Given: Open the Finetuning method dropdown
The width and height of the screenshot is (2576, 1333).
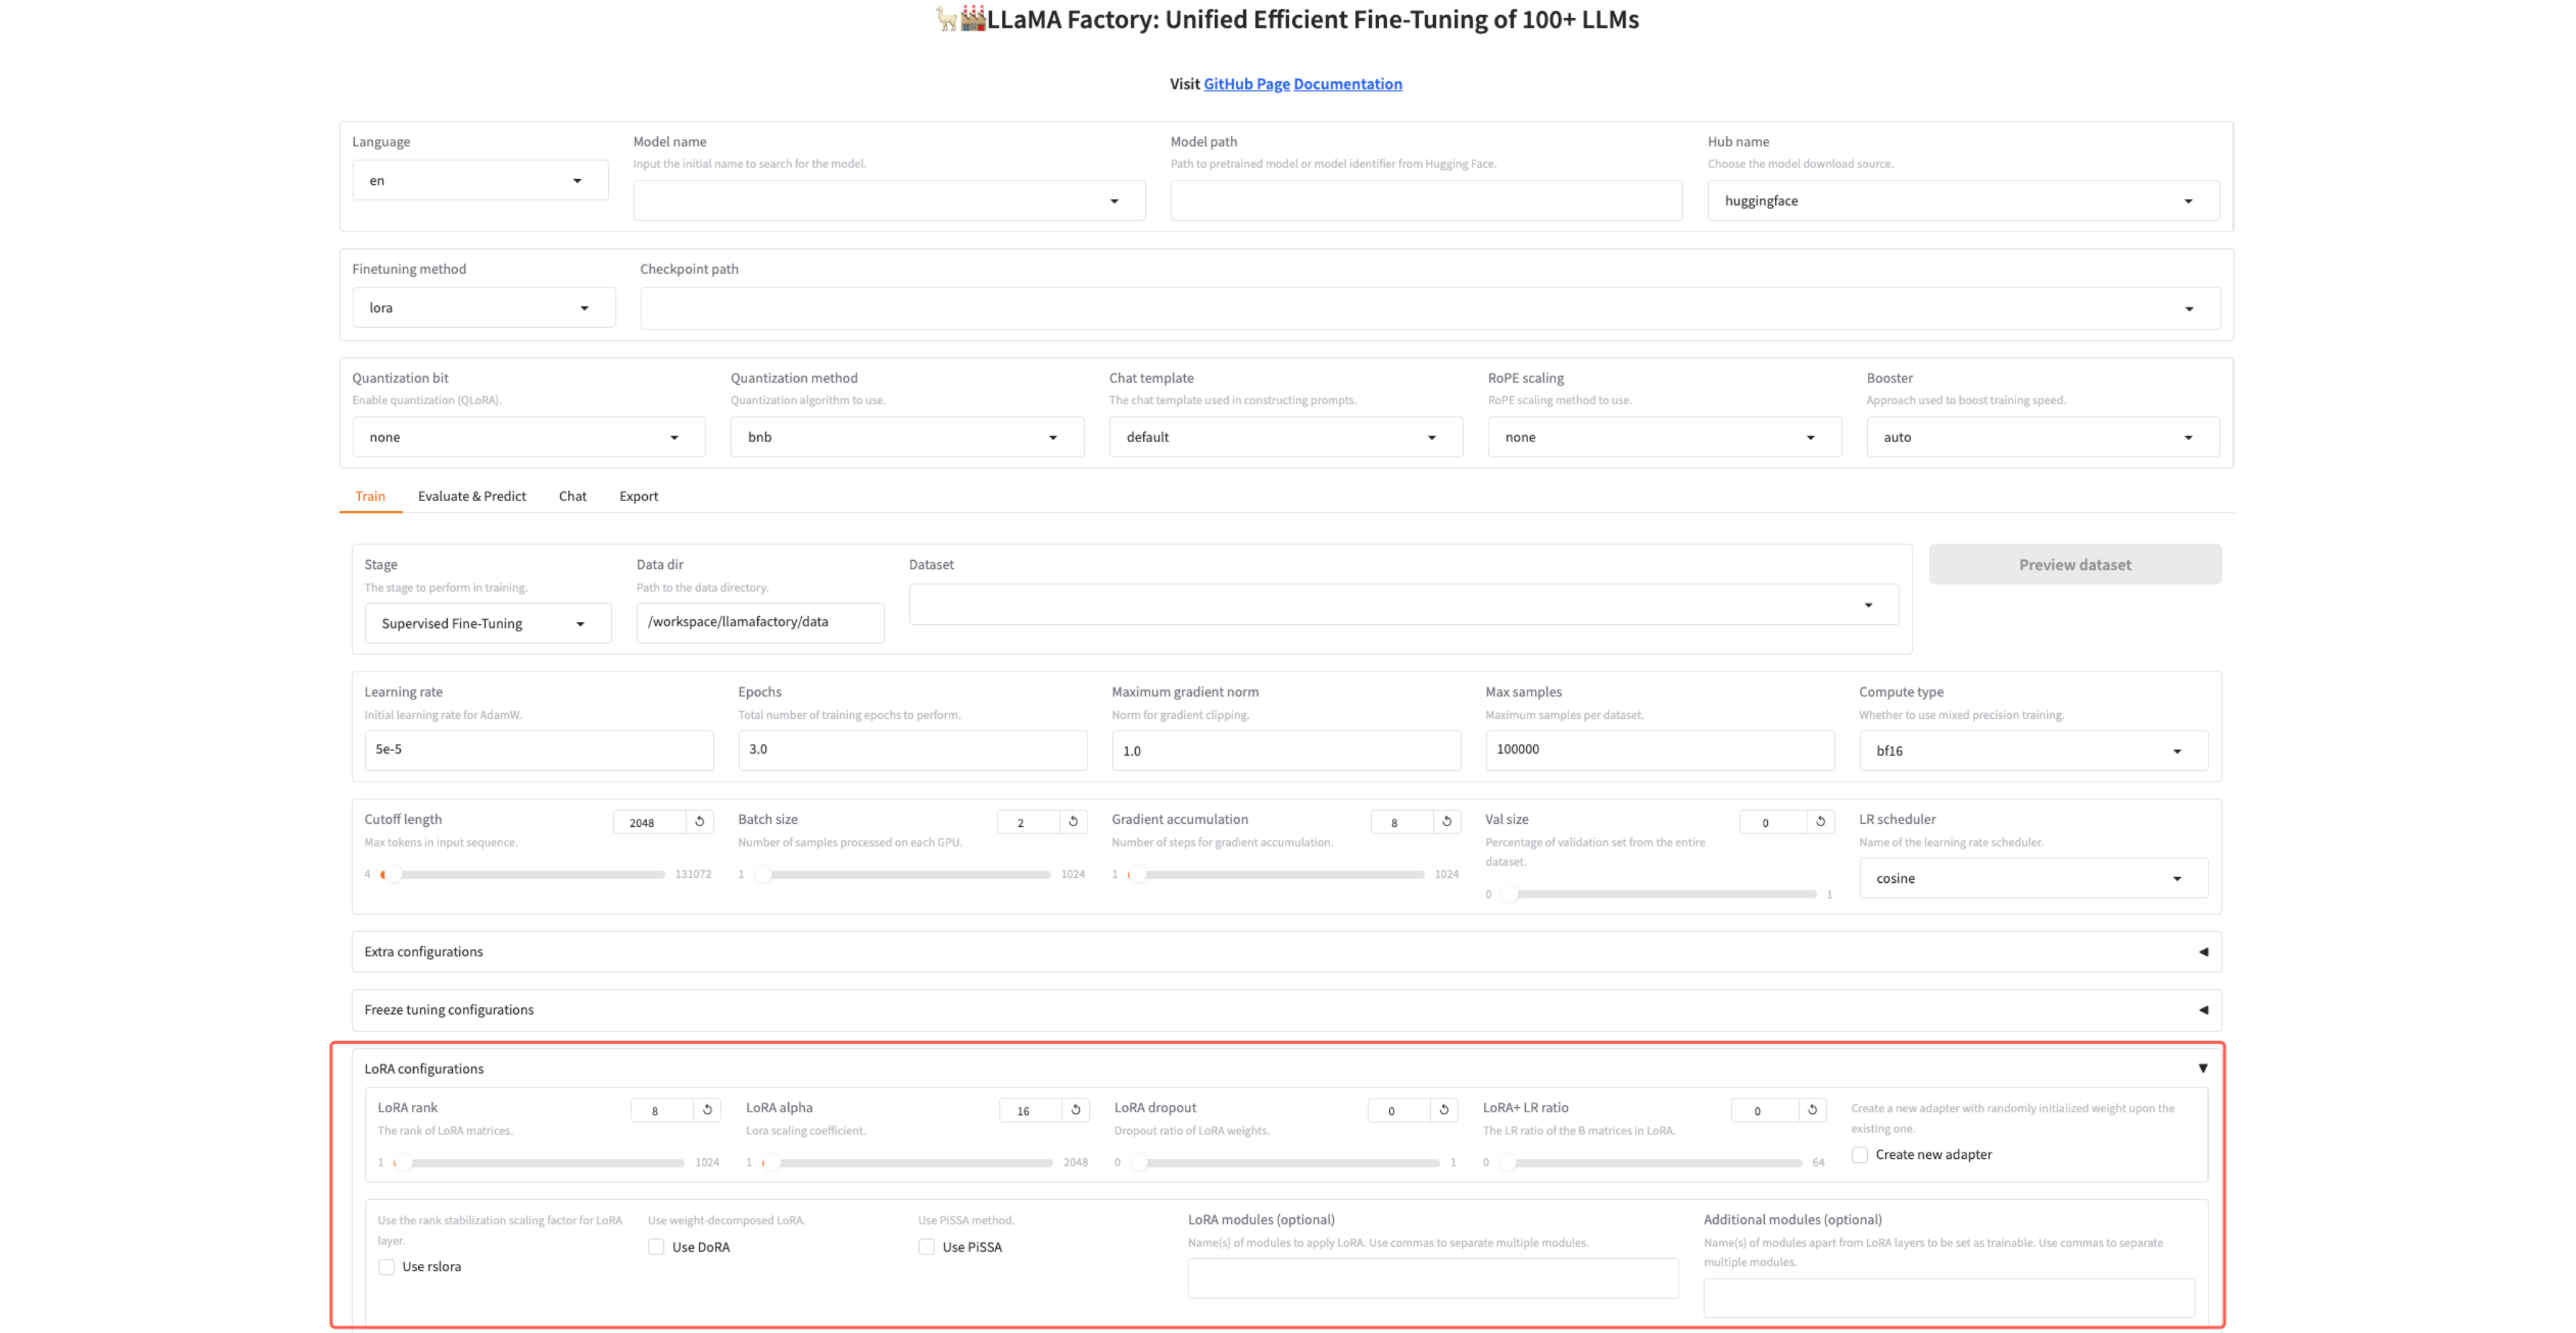Looking at the screenshot, I should pos(483,308).
